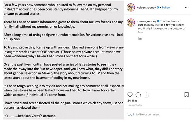Click the Log in link
Screen dimensions: 194x121
pos(131,114)
